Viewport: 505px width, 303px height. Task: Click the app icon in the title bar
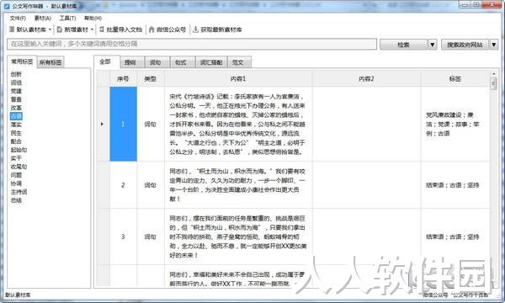coord(7,6)
